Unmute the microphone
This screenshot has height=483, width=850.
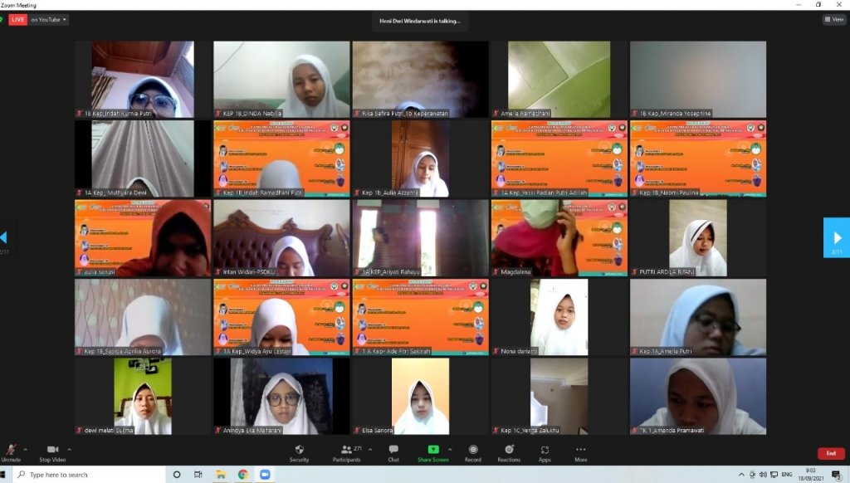point(10,451)
